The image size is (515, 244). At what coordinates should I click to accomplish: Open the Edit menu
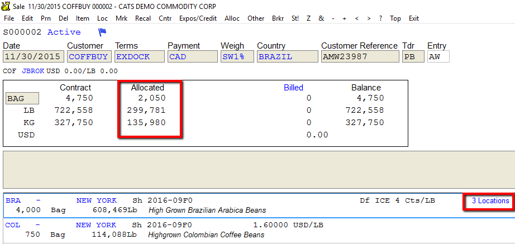[27, 18]
